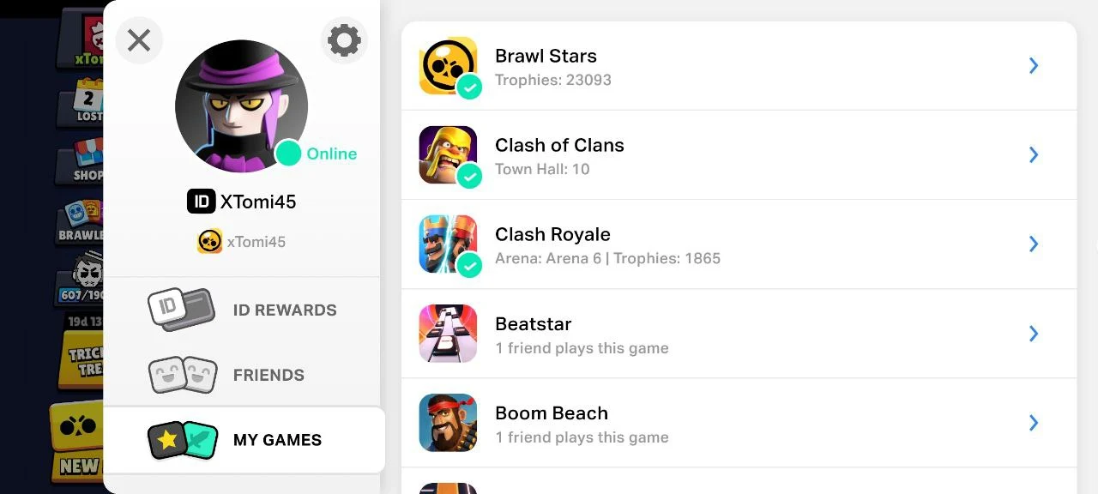Open the settings gear icon
This screenshot has height=494, width=1098.
(x=344, y=40)
